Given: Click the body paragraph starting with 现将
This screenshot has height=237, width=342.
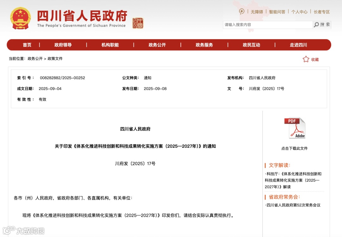Looking at the screenshot, I should [129, 215].
